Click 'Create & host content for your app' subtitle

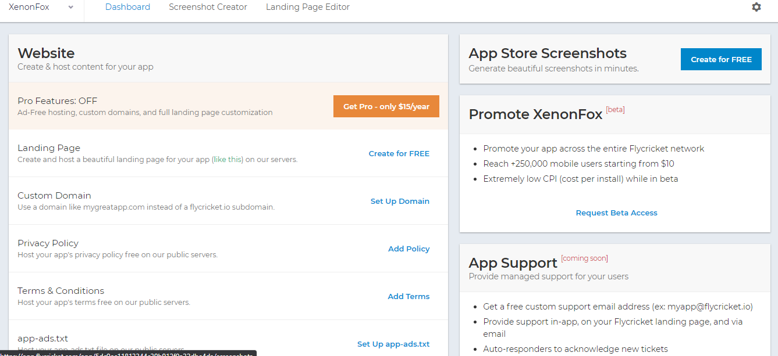[86, 67]
